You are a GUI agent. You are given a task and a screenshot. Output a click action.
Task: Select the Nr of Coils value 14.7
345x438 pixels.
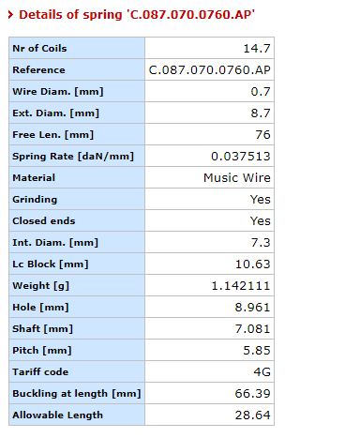[257, 49]
